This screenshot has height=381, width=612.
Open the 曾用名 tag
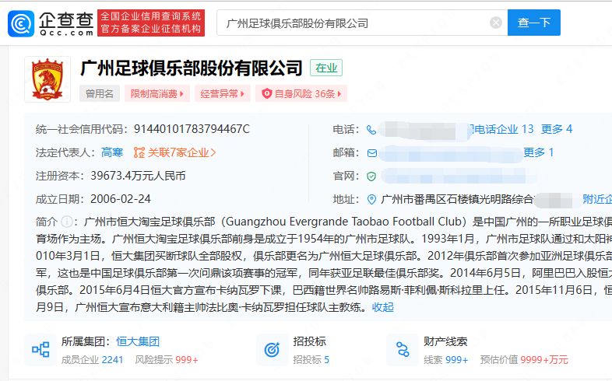click(99, 93)
